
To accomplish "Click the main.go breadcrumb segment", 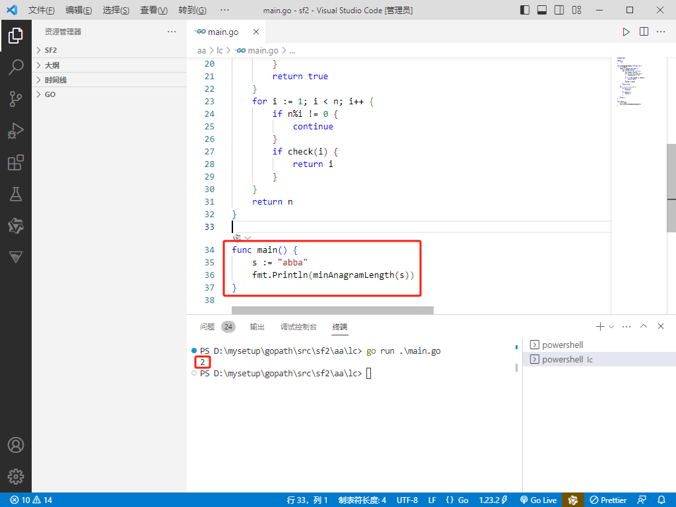I will 257,51.
